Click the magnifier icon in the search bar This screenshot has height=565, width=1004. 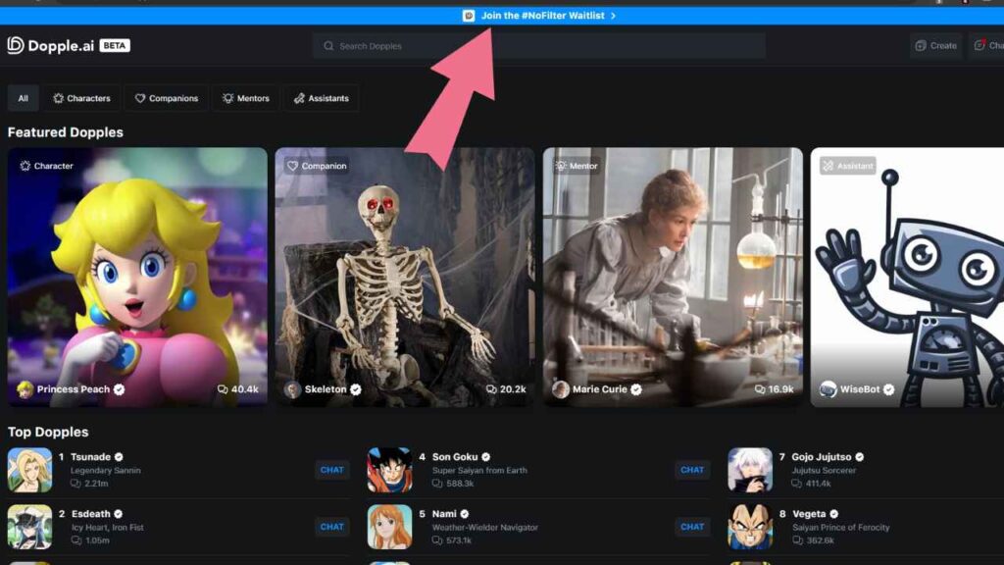[328, 46]
